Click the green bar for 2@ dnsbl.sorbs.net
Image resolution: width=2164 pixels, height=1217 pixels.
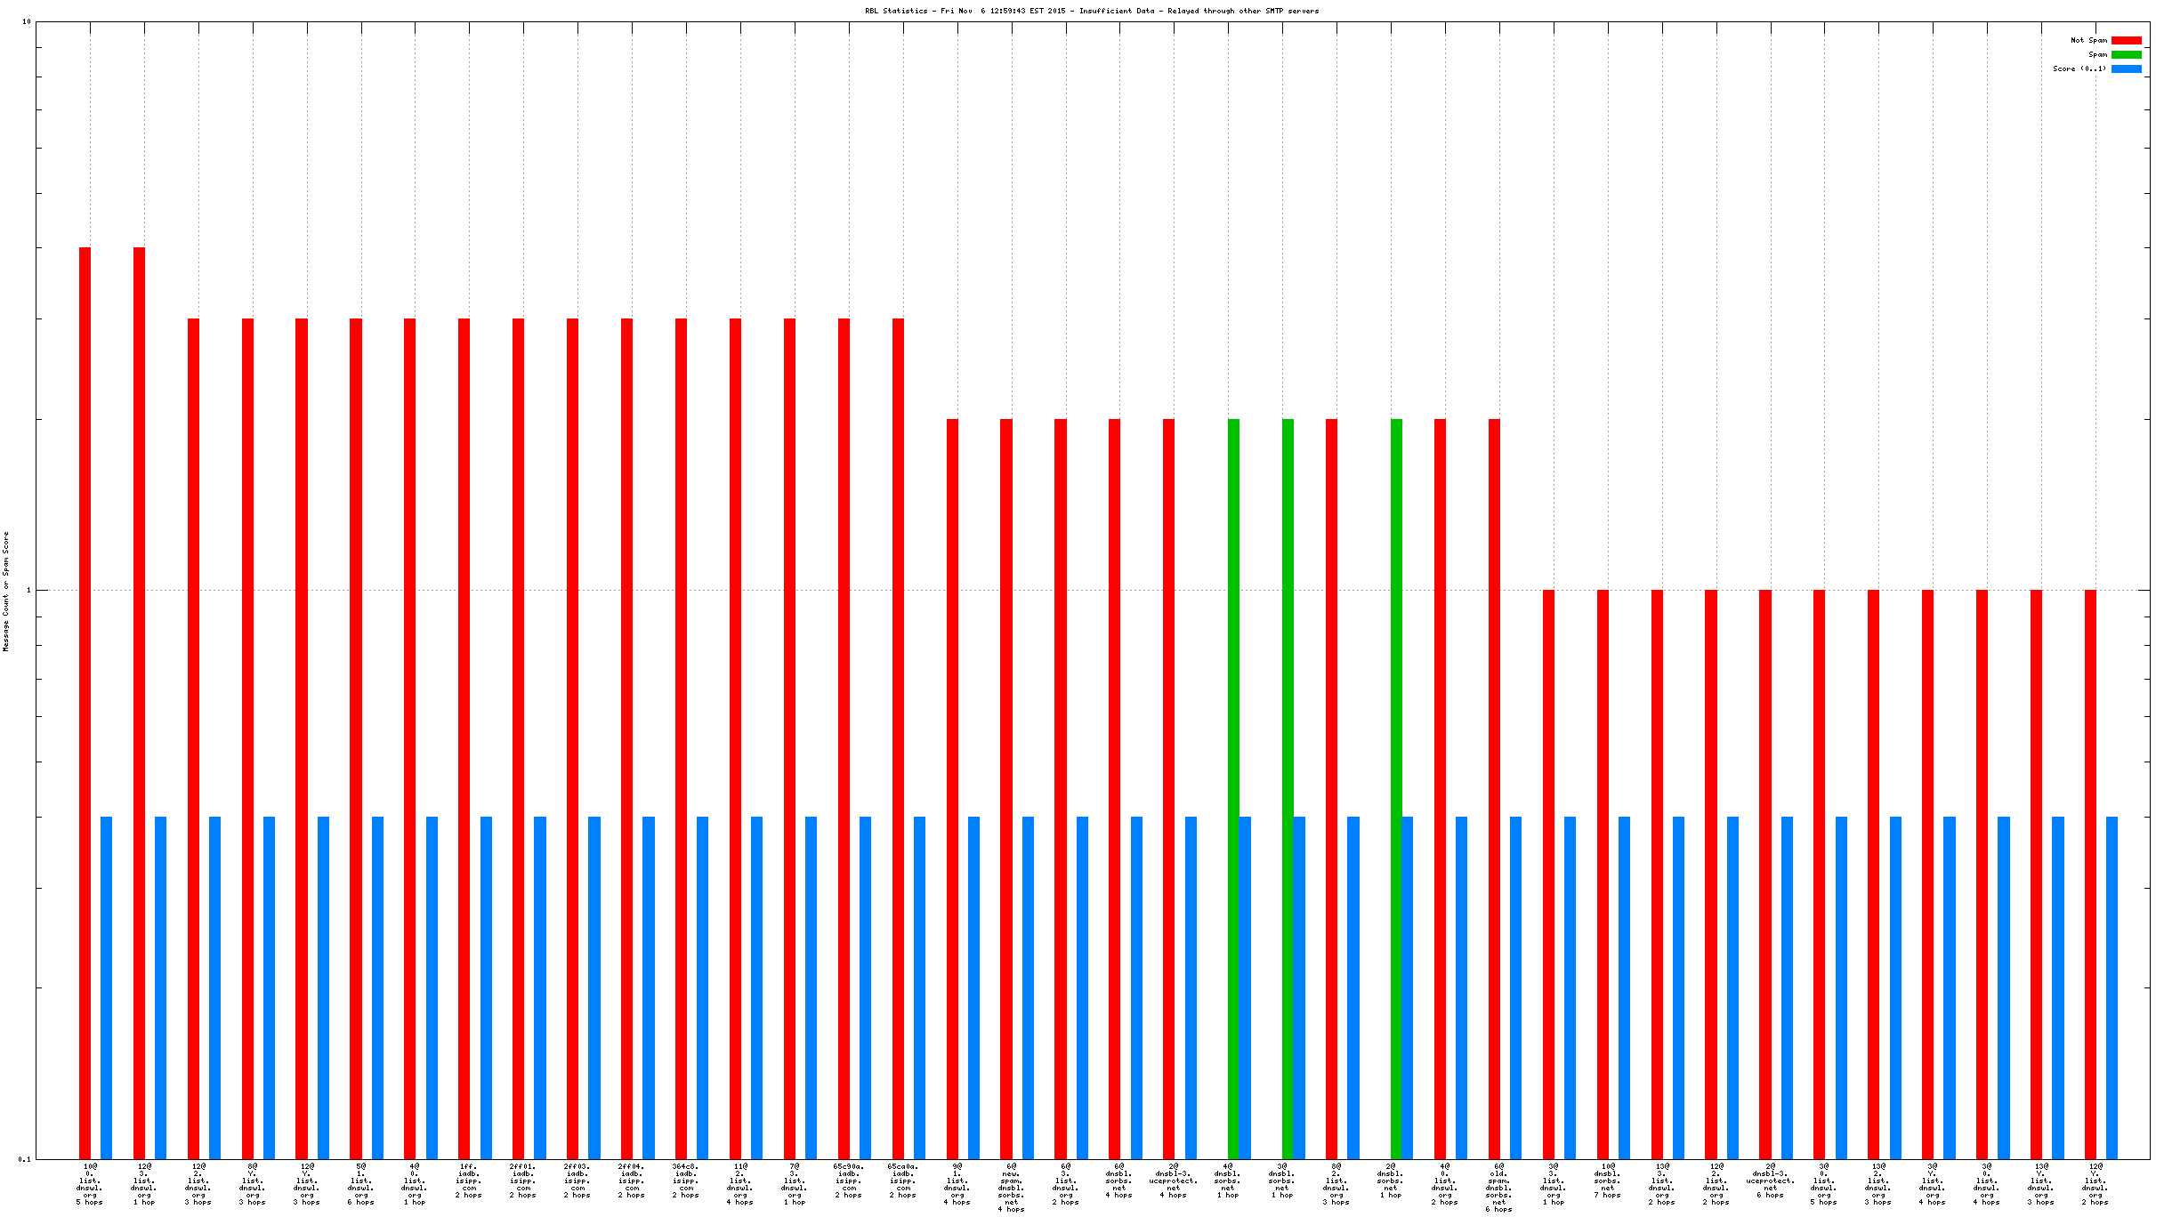pyautogui.click(x=1396, y=787)
